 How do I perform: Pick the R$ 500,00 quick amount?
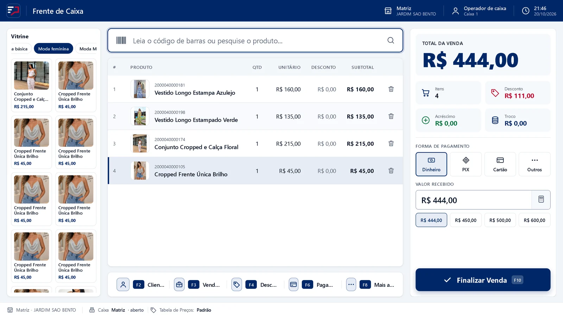[x=500, y=220]
